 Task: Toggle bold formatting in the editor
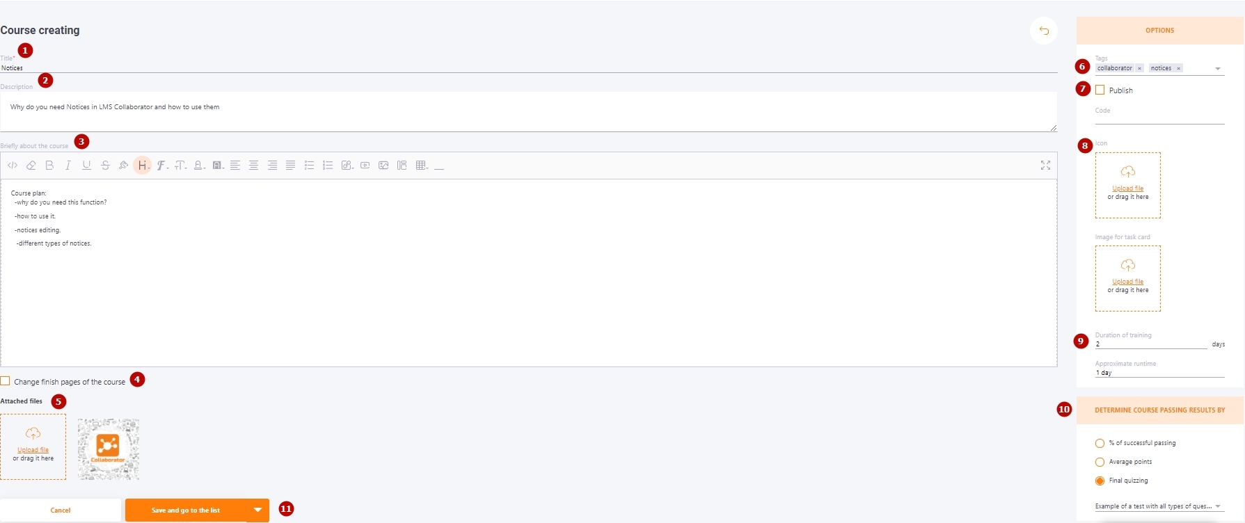click(x=49, y=166)
